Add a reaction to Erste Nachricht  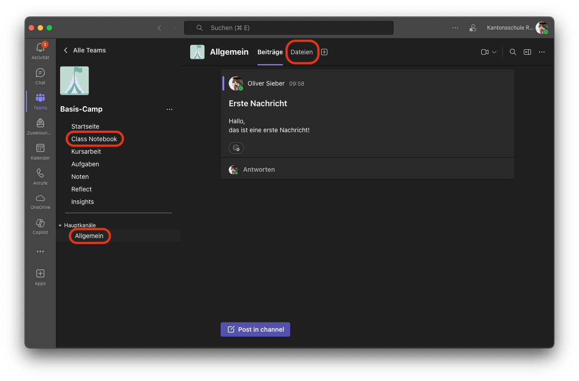tap(236, 148)
